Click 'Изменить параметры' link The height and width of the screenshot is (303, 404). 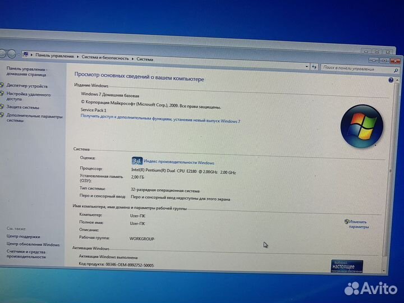359,224
